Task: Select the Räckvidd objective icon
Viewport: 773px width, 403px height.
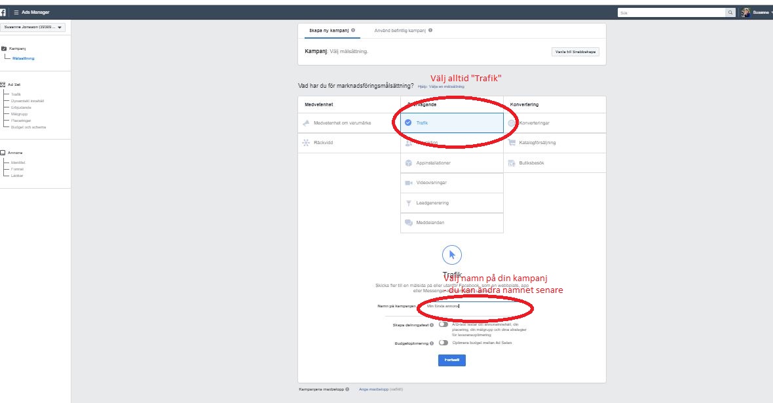Action: pos(305,143)
